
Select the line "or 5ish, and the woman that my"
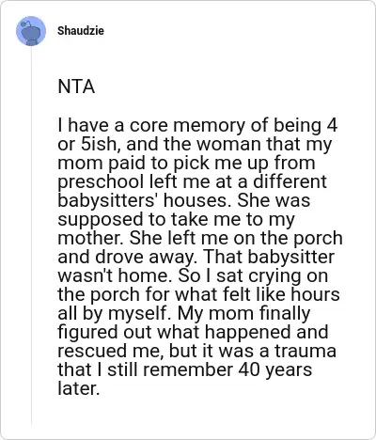point(195,144)
